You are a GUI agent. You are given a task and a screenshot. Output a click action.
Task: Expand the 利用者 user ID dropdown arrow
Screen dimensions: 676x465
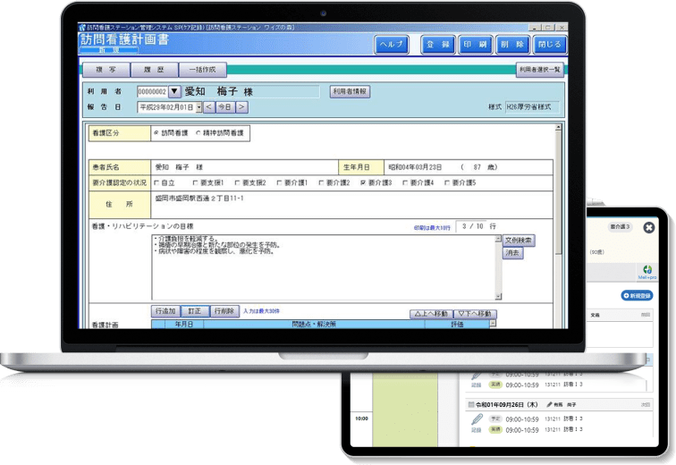point(173,91)
